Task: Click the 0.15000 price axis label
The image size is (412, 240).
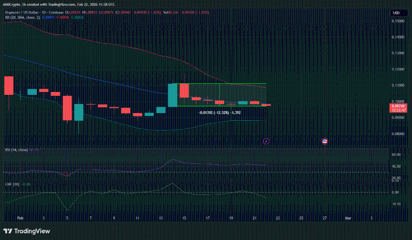Action: [398, 21]
